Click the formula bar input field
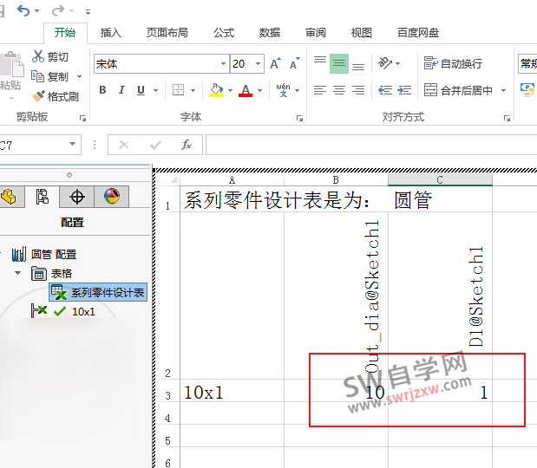This screenshot has width=537, height=468. [371, 145]
